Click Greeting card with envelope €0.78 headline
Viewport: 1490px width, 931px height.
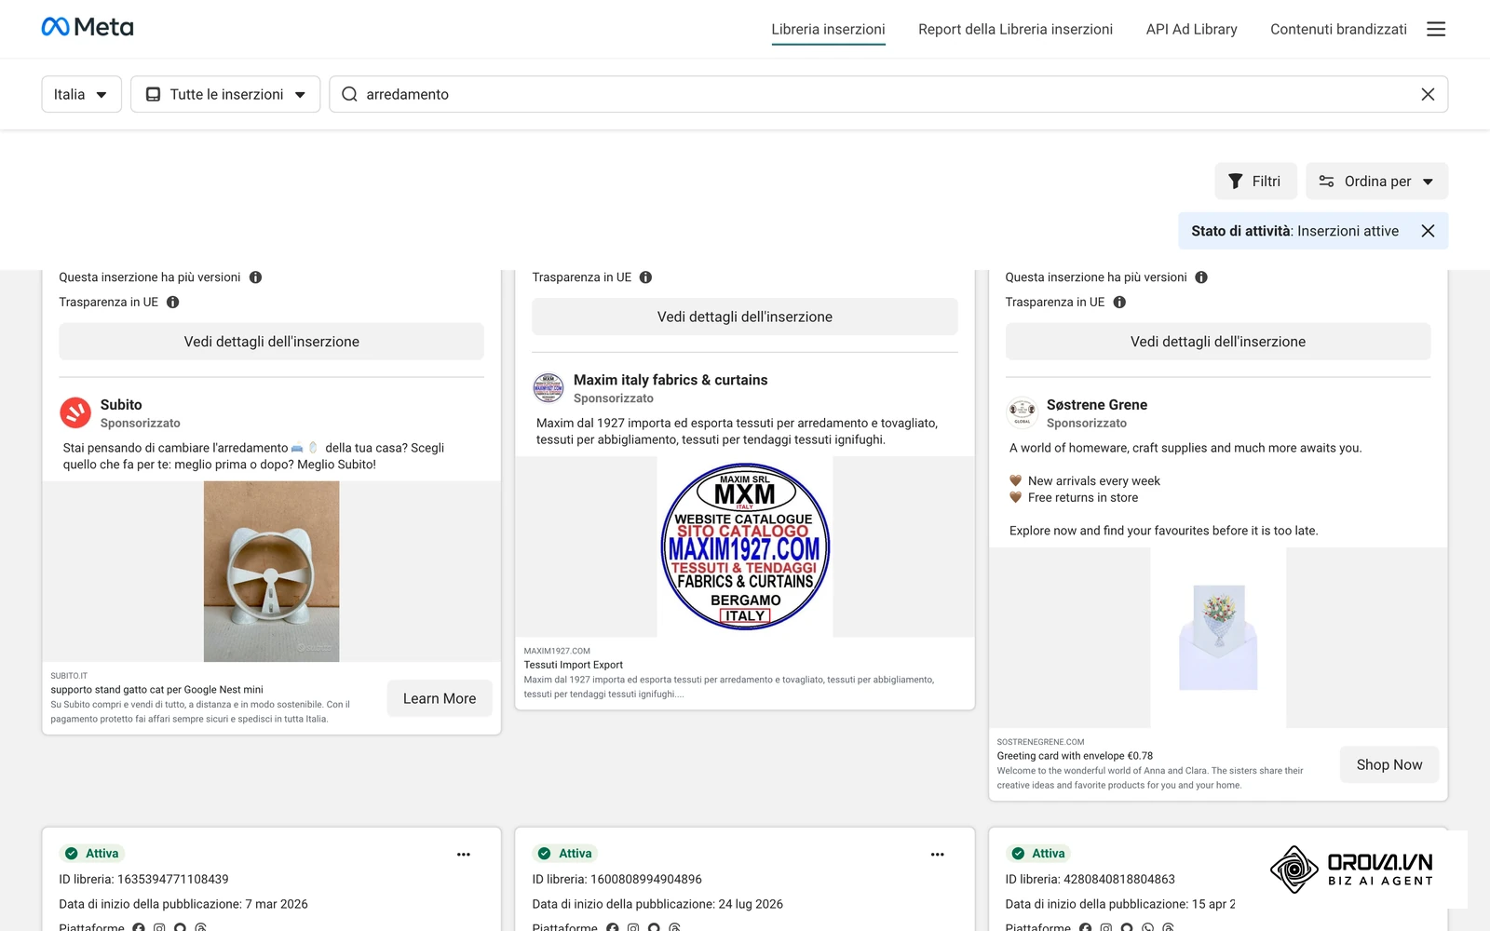point(1075,756)
